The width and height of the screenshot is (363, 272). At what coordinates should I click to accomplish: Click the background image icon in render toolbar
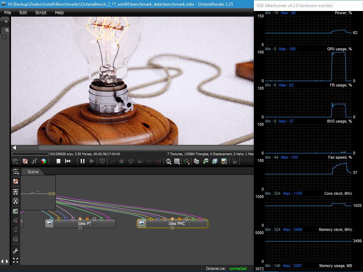pyautogui.click(x=15, y=161)
